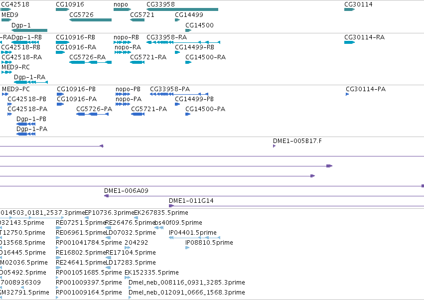The width and height of the screenshot is (424, 300).
Task: Select the MED9-PC protein label
Action: pos(15,89)
